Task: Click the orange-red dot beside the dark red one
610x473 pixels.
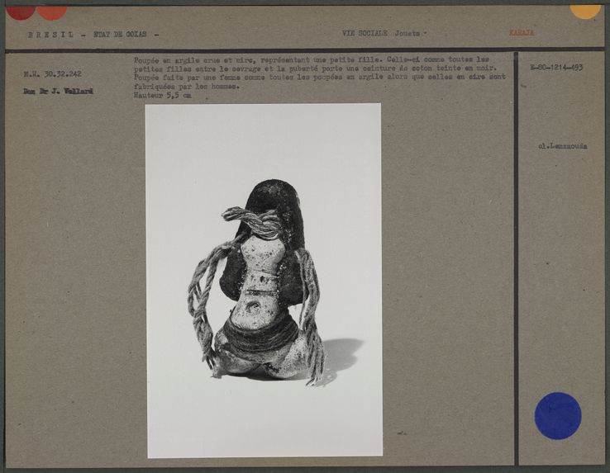Action: 52,12
